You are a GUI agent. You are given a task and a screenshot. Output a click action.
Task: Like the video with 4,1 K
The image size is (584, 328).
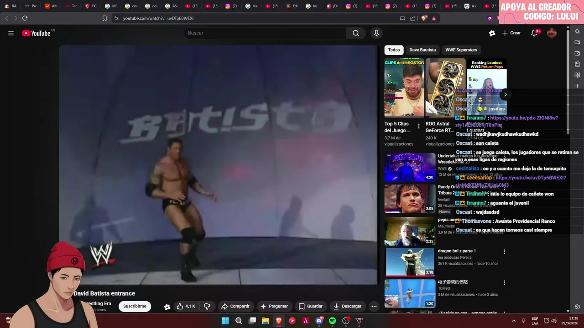[186, 306]
